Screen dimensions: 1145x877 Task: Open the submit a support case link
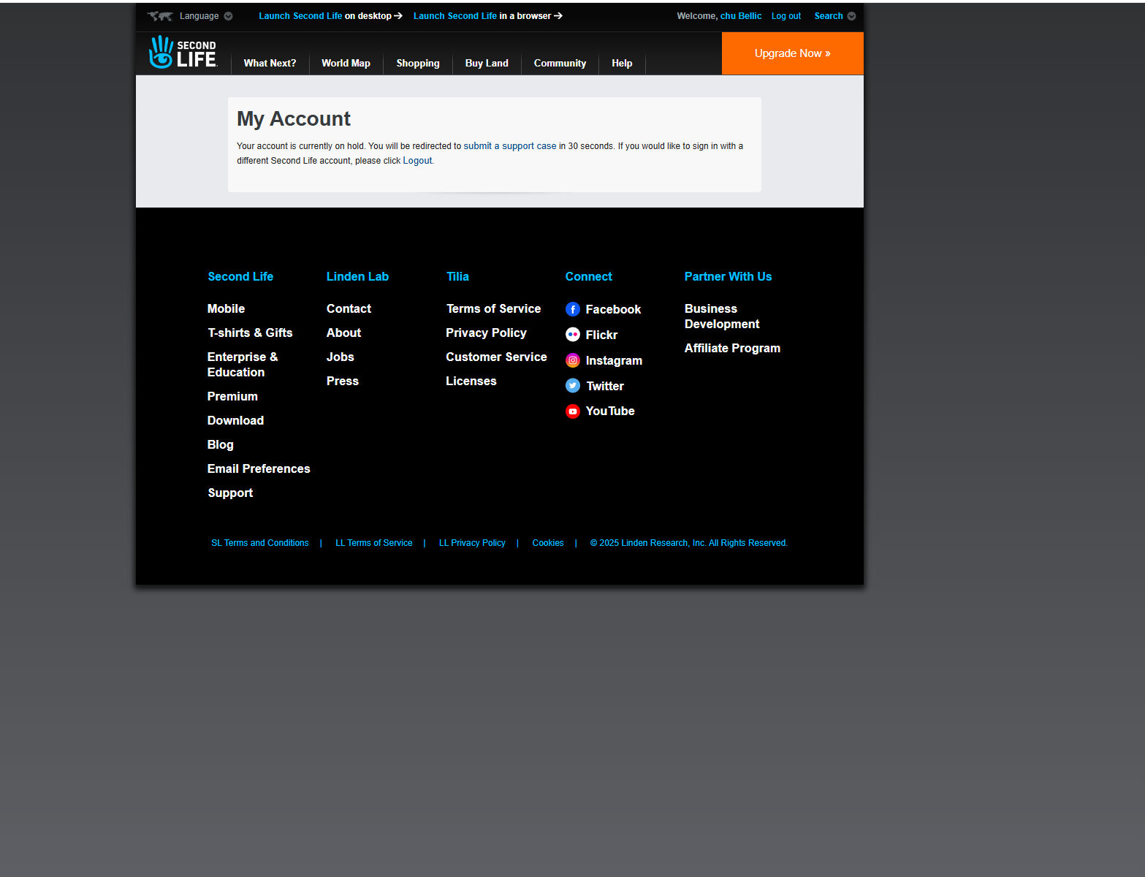pyautogui.click(x=510, y=146)
